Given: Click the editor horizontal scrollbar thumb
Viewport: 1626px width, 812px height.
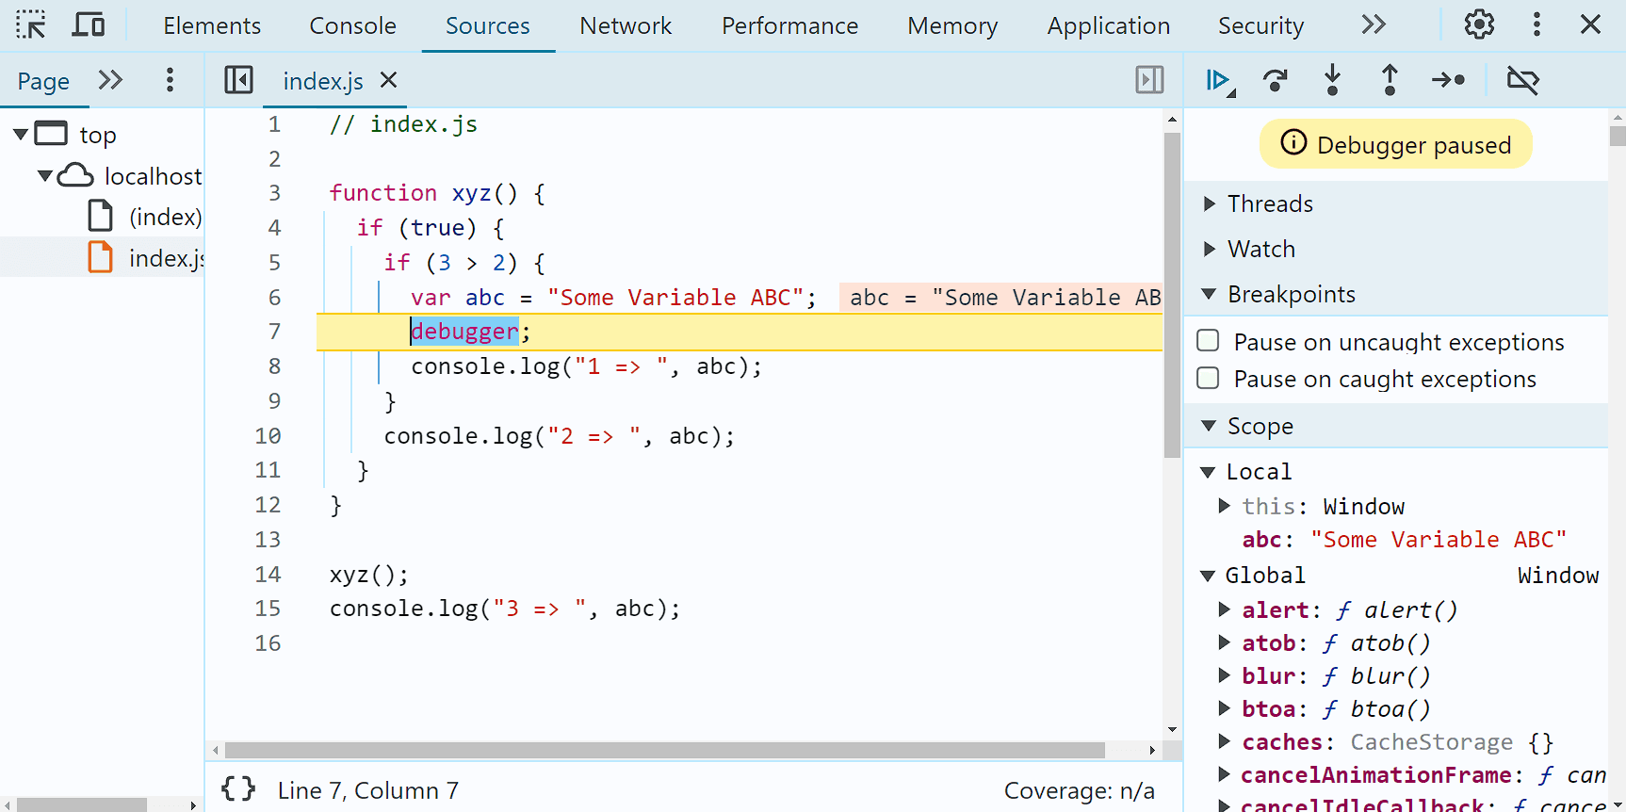Looking at the screenshot, I should [664, 750].
